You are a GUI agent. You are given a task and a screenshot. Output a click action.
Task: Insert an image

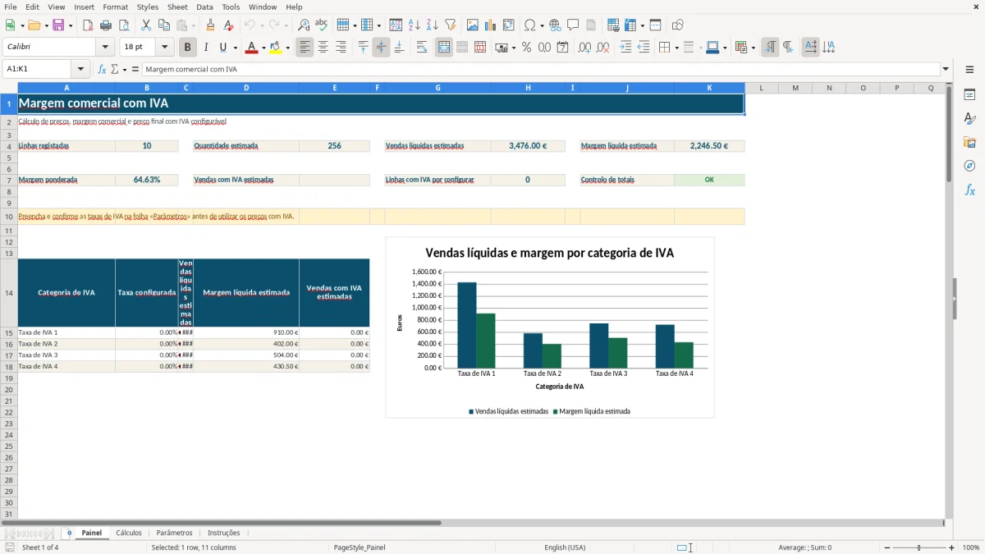click(472, 25)
